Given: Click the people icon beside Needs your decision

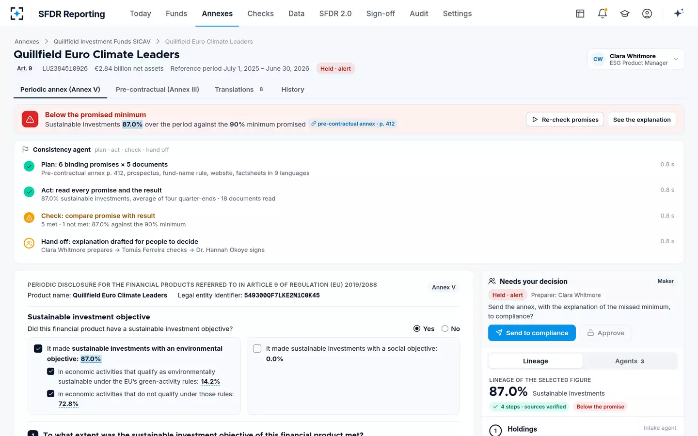Looking at the screenshot, I should click(492, 281).
